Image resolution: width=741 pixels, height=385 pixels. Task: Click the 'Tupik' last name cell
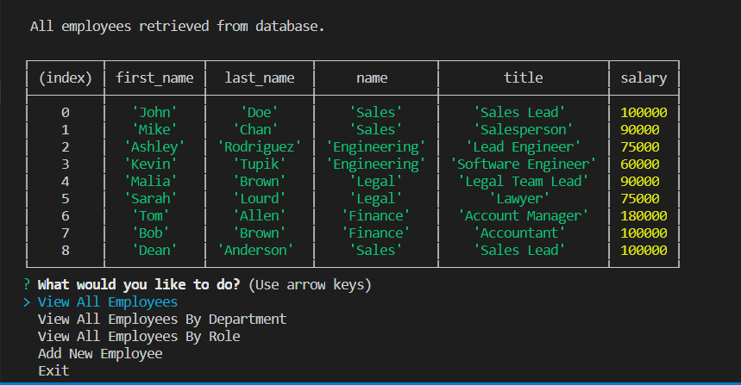tap(260, 165)
